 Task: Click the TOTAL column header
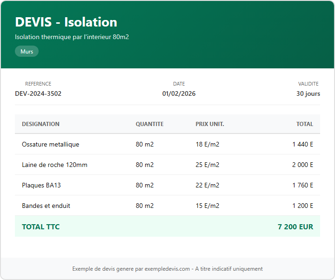[x=304, y=124]
